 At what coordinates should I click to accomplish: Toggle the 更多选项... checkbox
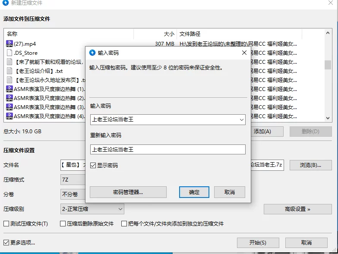coord(6,243)
